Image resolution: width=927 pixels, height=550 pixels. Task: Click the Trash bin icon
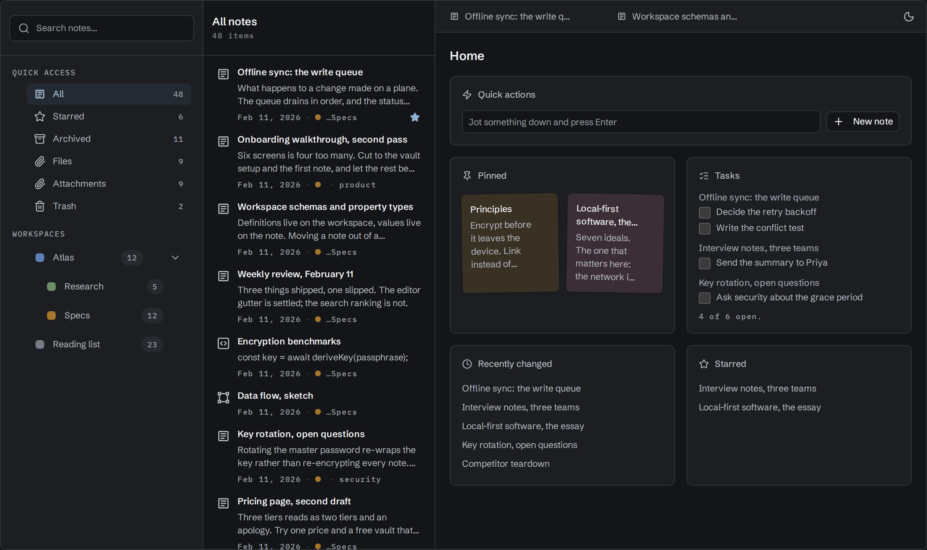pos(40,206)
